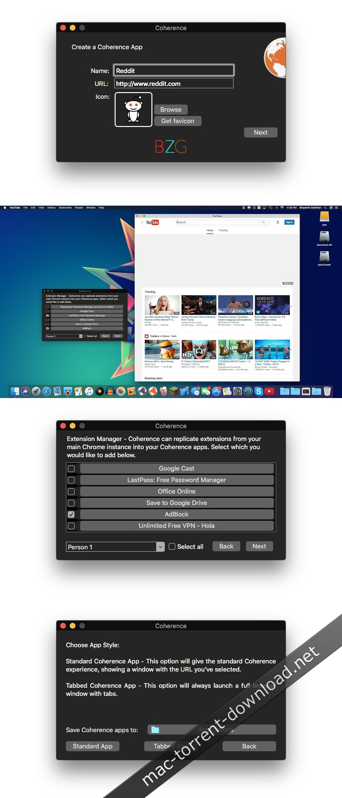This screenshot has height=798, width=342.
Task: Open Bruno Mars Versace video thumbnail
Action: tap(272, 305)
